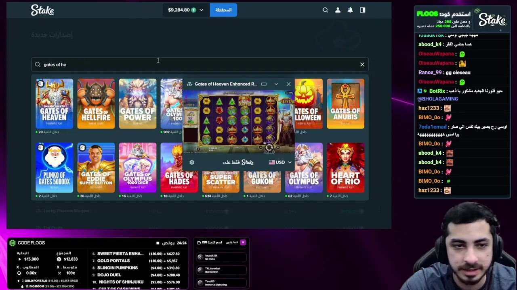
Task: Open the USD currency dropdown in mini player
Action: coord(280,162)
